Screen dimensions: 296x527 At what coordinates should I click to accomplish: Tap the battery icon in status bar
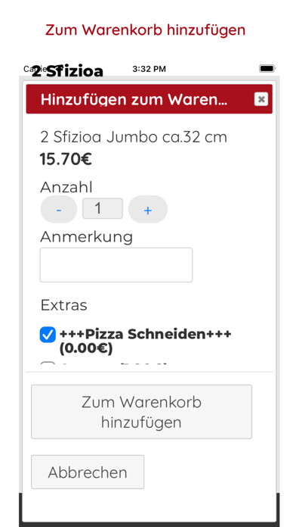pyautogui.click(x=267, y=69)
